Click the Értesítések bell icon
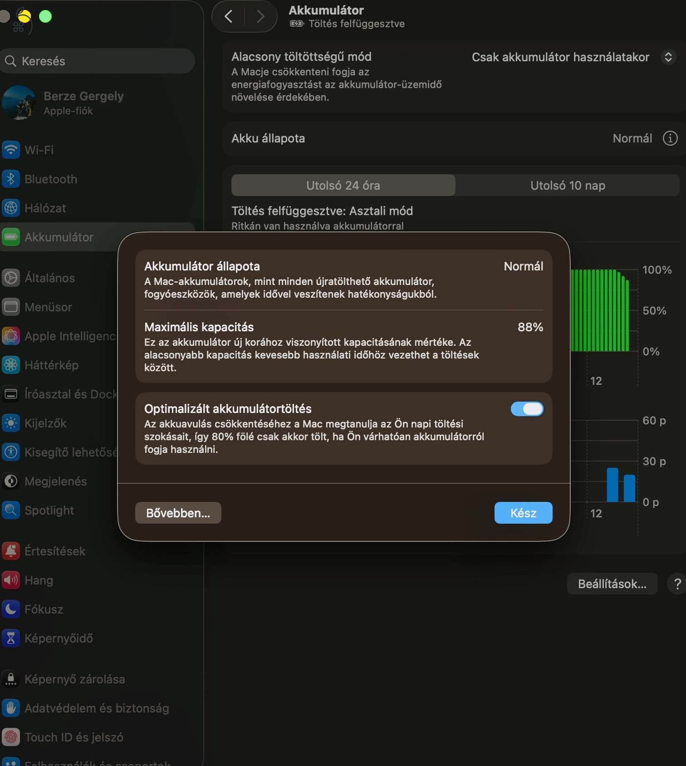Screen dimensions: 686x766 [x=11, y=551]
